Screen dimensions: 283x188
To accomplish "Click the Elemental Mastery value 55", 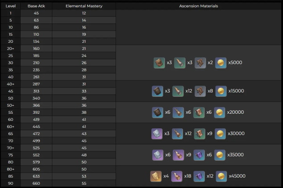I will (x=84, y=183).
